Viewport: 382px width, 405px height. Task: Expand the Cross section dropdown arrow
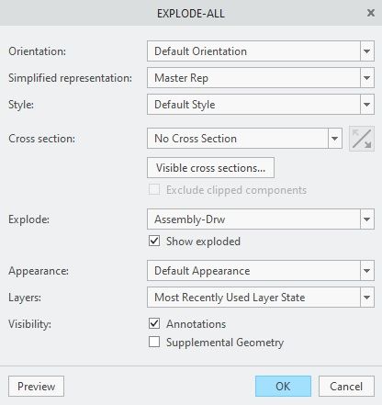tap(335, 139)
